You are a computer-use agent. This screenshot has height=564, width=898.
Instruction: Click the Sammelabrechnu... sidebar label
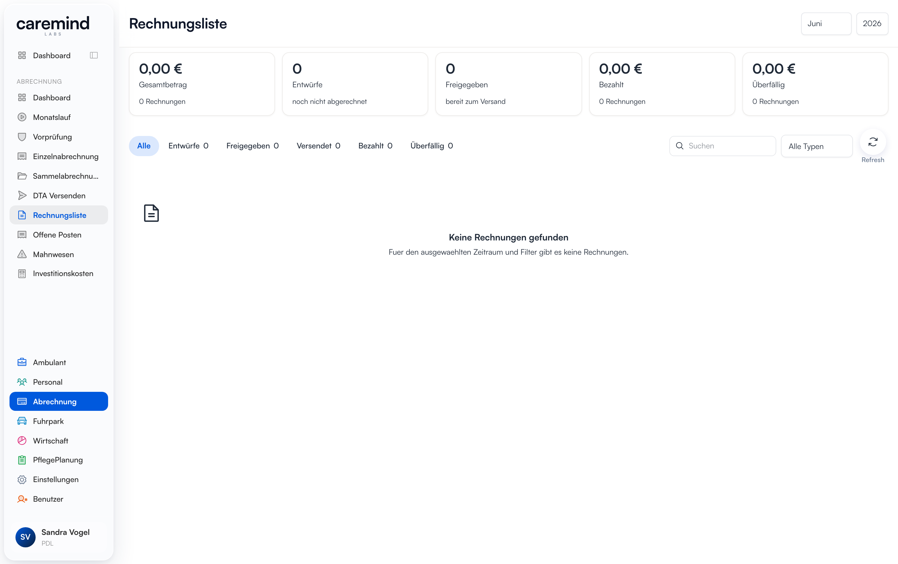[x=66, y=176]
